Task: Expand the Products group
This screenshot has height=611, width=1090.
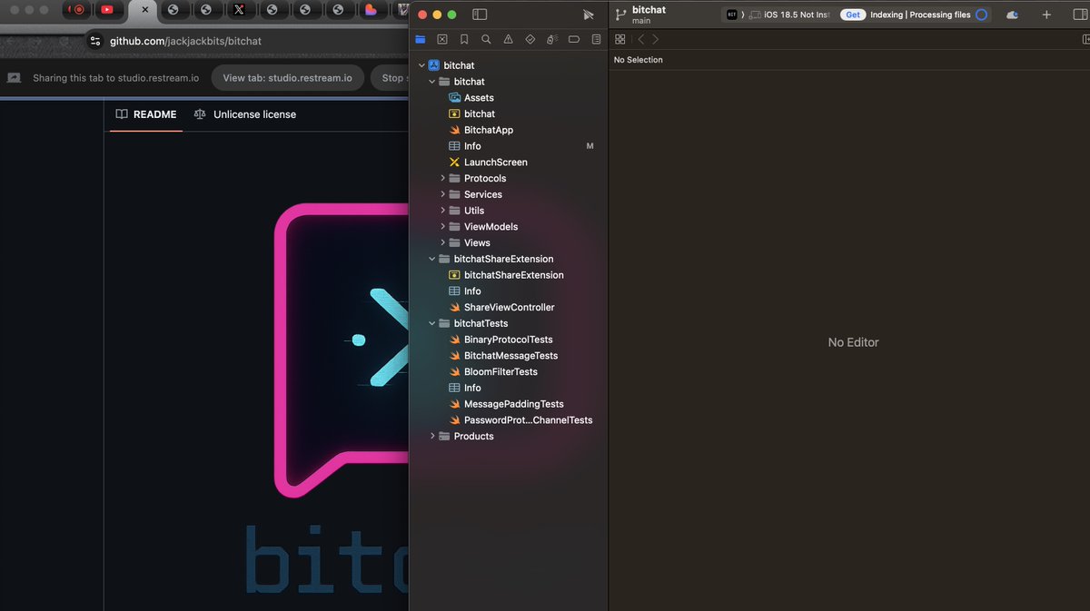Action: click(432, 436)
